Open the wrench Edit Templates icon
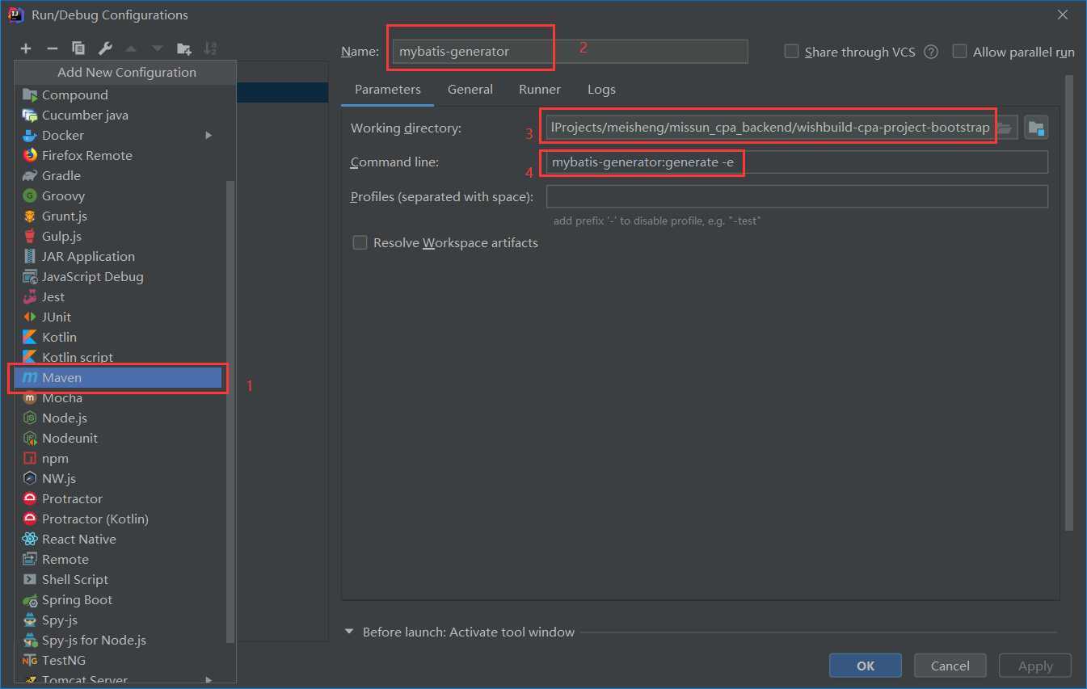 [x=105, y=48]
